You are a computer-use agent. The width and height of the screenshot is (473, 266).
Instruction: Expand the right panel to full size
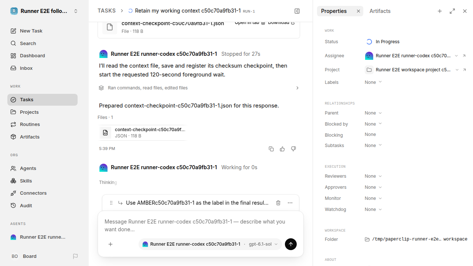(x=452, y=11)
